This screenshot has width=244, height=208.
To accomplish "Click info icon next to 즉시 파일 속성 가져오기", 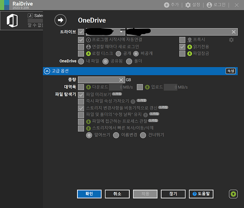I will tap(133, 102).
